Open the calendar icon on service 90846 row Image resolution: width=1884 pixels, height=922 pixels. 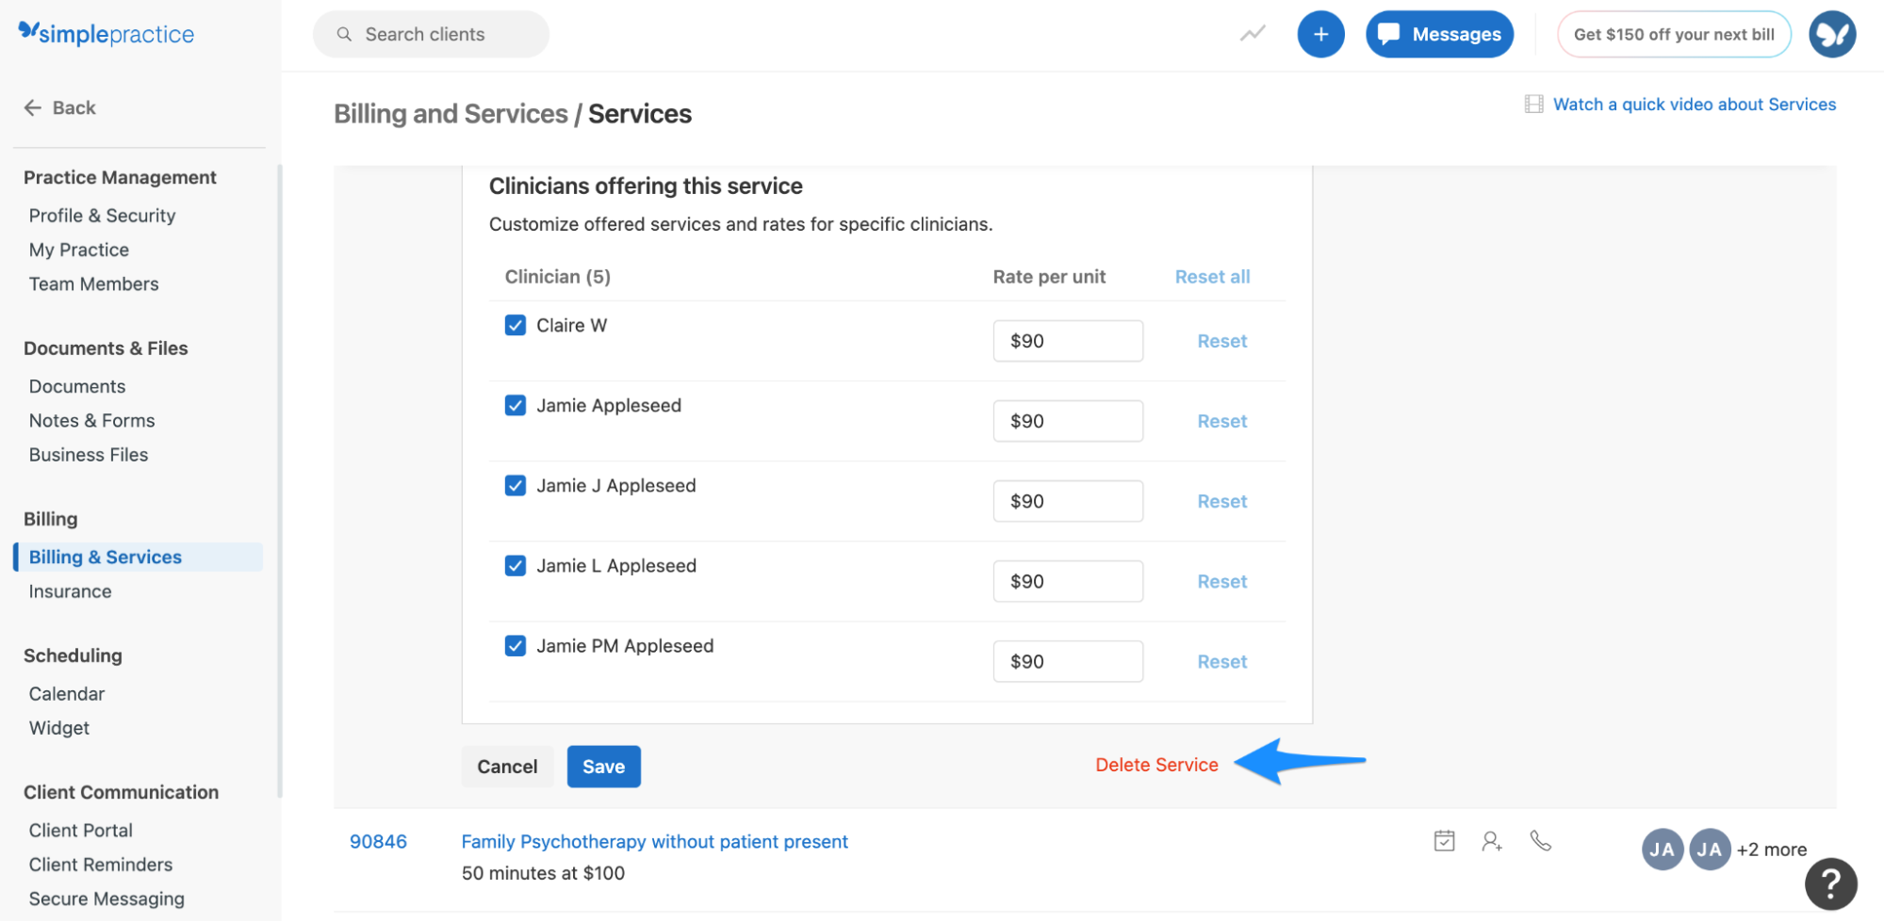(x=1444, y=840)
